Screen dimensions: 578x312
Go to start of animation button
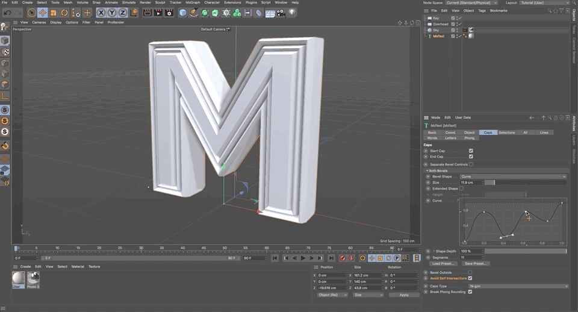pos(275,258)
